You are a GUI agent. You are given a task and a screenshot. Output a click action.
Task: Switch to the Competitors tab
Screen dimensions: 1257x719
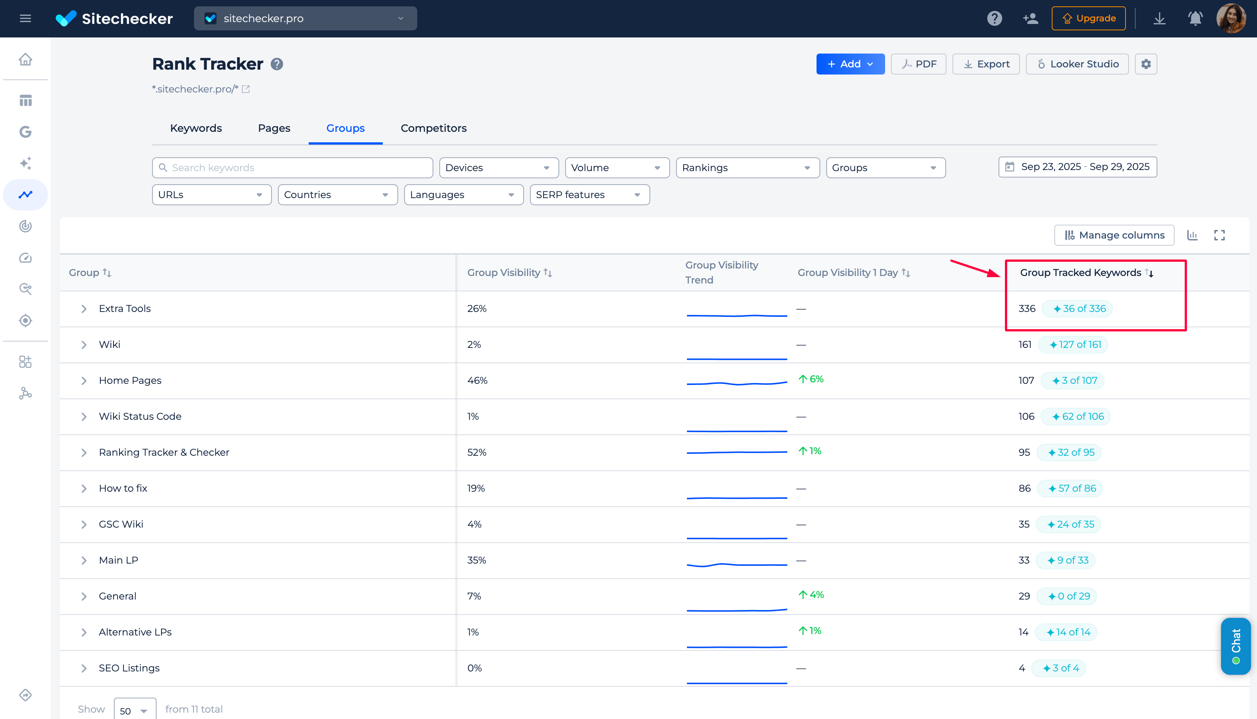tap(433, 128)
